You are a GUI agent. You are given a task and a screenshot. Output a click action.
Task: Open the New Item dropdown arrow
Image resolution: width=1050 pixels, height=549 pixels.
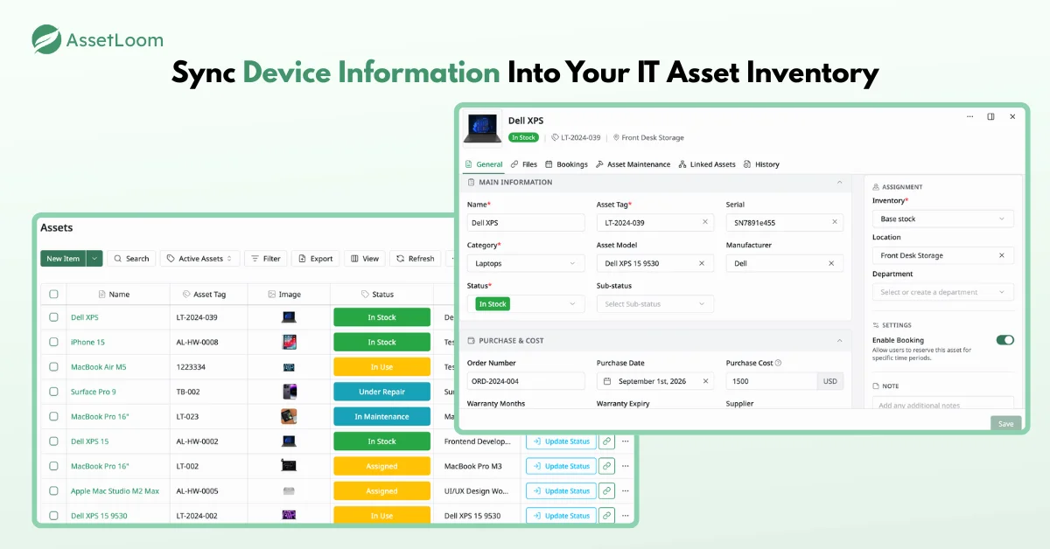pos(94,259)
